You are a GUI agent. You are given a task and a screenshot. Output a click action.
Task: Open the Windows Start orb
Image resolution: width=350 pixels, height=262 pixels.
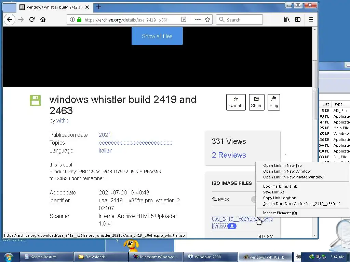point(9,257)
